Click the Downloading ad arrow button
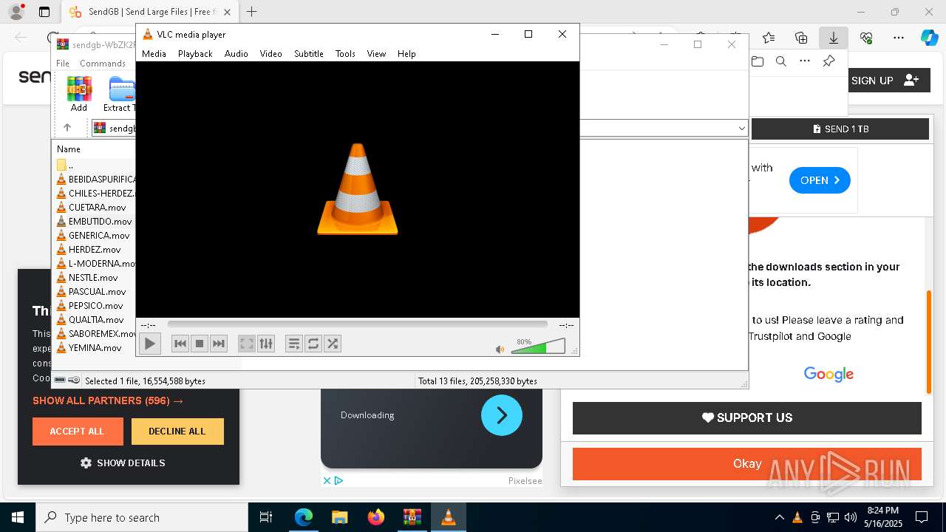 [502, 415]
